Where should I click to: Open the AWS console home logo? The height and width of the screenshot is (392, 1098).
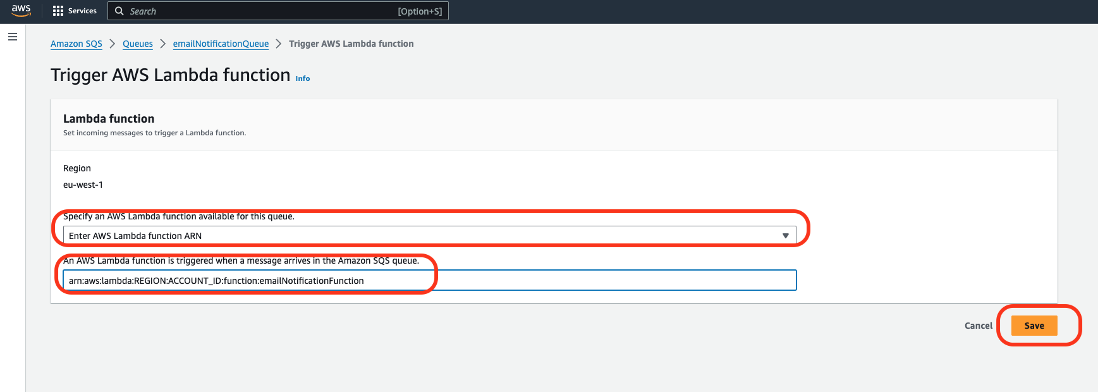tap(21, 11)
